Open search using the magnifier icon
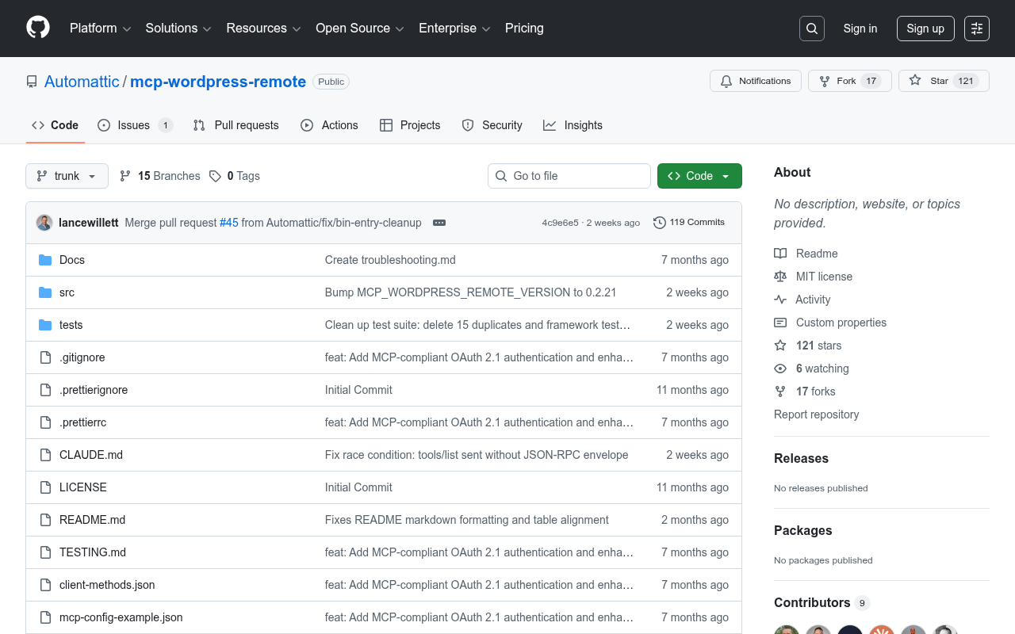Screen dimensions: 1015x634 [811, 28]
